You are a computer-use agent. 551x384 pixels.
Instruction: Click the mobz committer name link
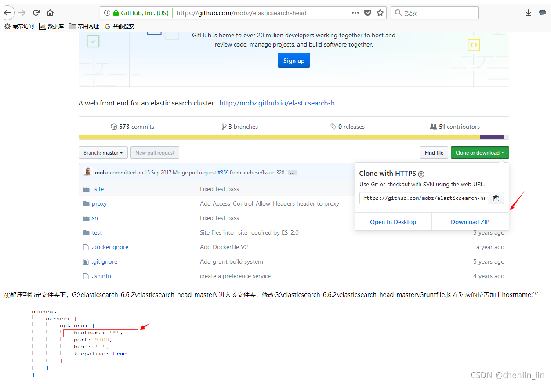[x=101, y=173]
